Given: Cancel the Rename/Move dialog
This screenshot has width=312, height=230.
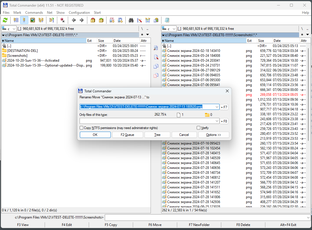Looking at the screenshot, I should point(184,135).
